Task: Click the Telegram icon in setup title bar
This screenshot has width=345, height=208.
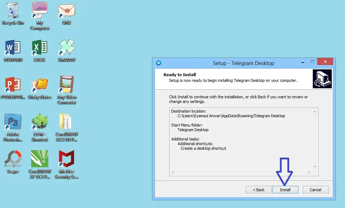Action: pos(159,63)
